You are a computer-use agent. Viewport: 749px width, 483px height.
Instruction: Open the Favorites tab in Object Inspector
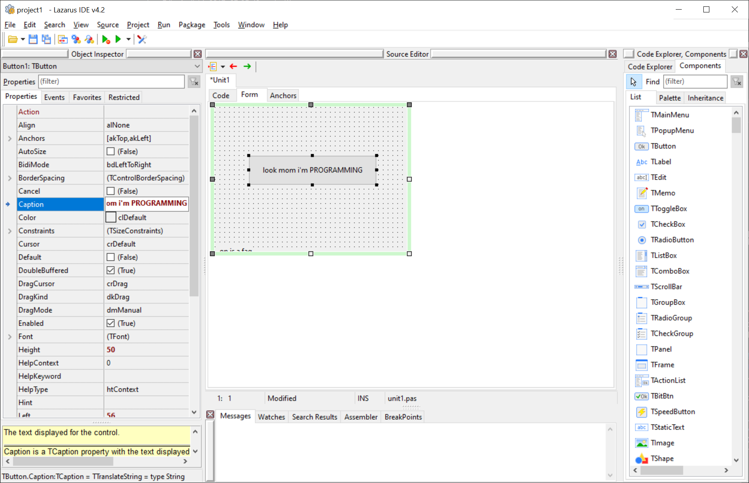(x=87, y=97)
